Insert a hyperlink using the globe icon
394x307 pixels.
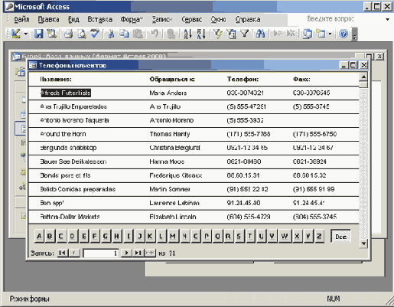(x=171, y=34)
